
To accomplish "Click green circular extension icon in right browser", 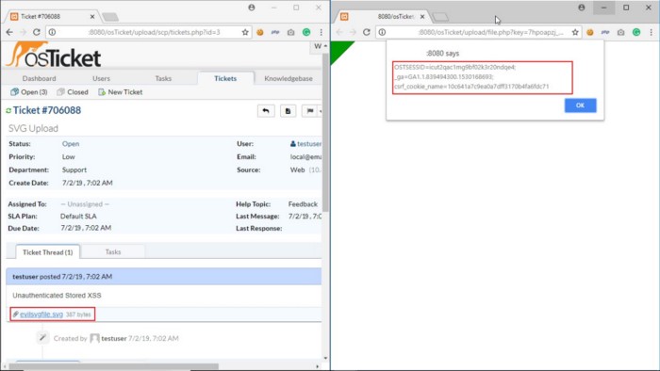I will tap(636, 32).
